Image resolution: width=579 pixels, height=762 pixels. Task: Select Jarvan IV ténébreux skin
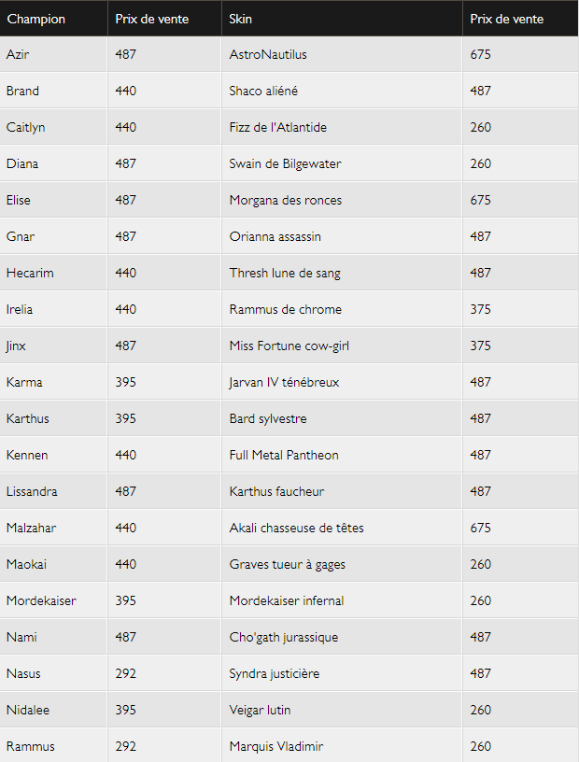pyautogui.click(x=285, y=383)
